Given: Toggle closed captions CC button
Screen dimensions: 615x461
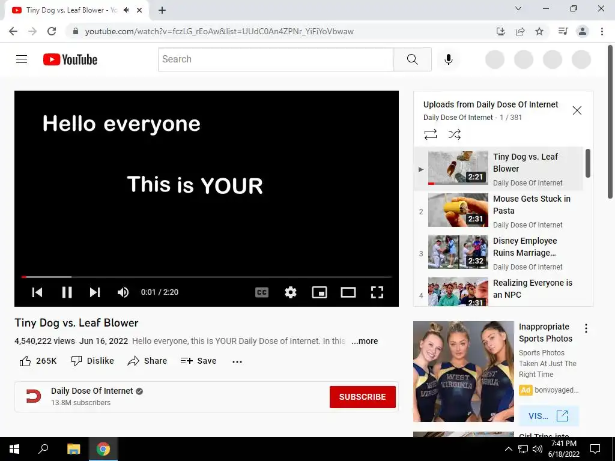Looking at the screenshot, I should [262, 292].
